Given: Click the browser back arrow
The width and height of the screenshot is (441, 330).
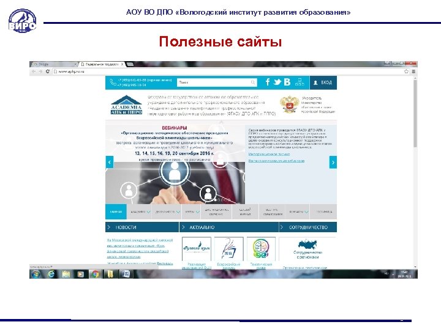Looking at the screenshot, I should click(34, 71).
